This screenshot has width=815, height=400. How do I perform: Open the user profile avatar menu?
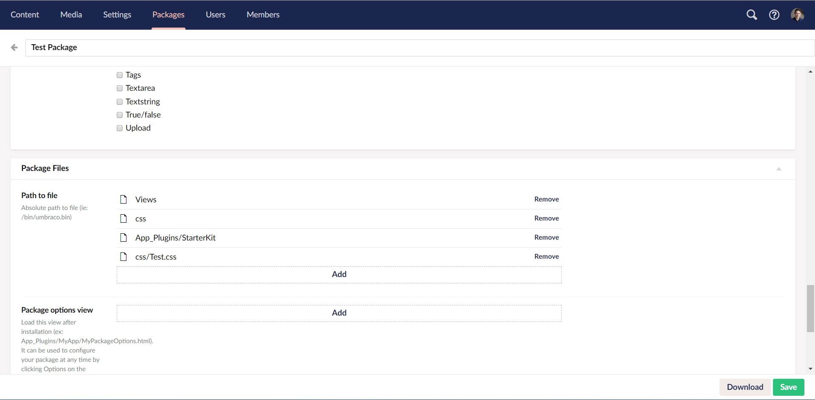798,14
